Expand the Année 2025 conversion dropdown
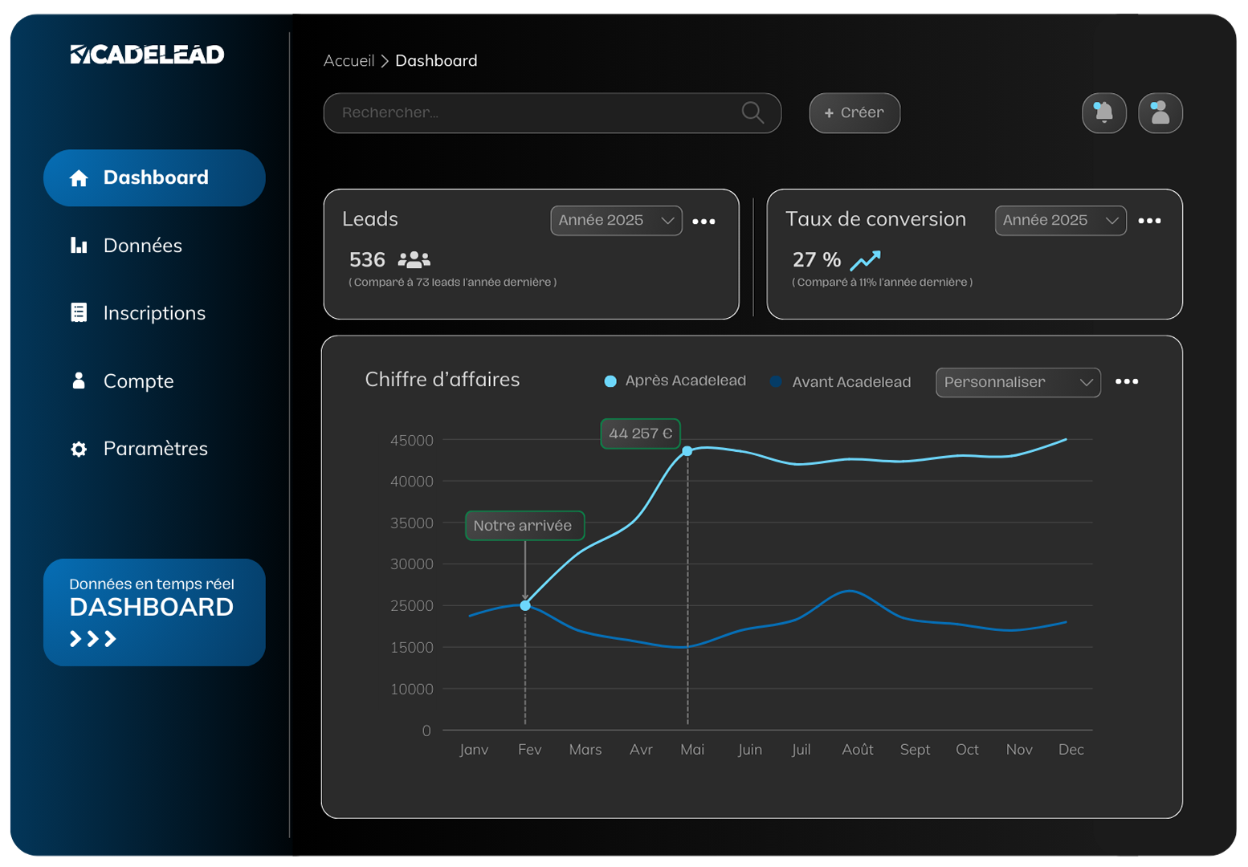 click(1060, 220)
